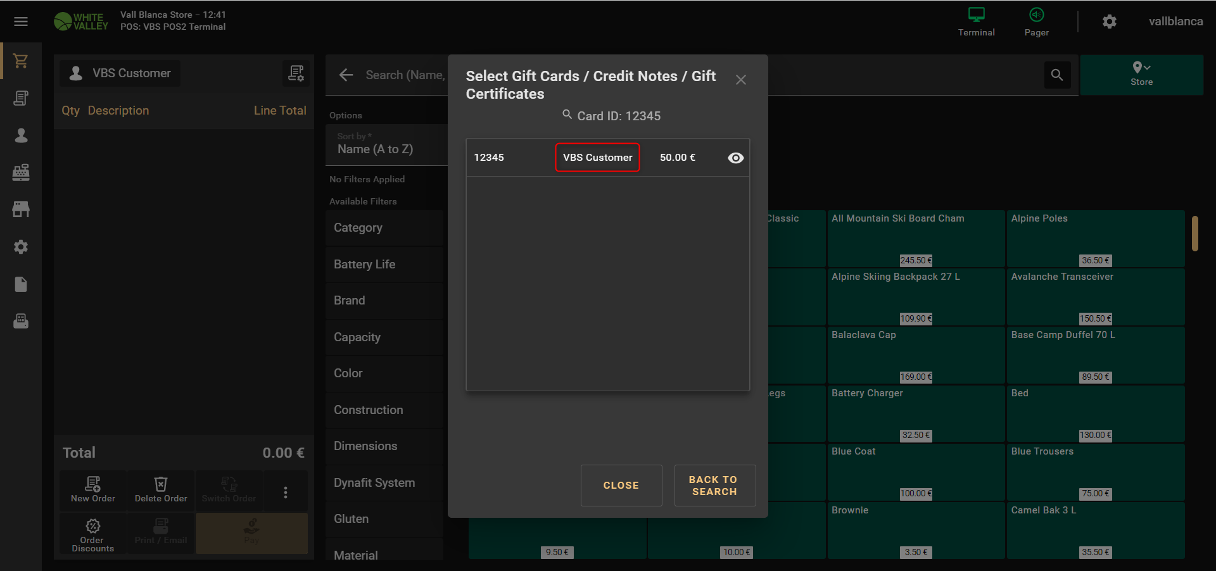Click BACK TO SEARCH button

coord(714,486)
